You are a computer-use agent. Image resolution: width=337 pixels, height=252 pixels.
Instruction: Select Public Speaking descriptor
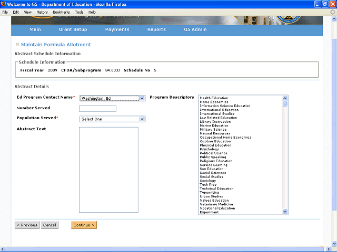pos(213,157)
